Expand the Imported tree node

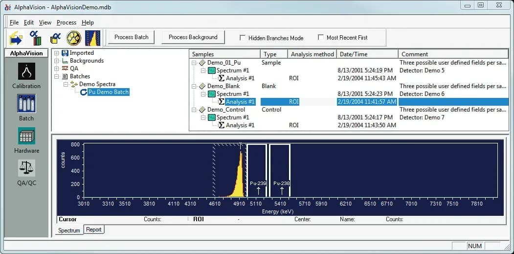pyautogui.click(x=57, y=53)
